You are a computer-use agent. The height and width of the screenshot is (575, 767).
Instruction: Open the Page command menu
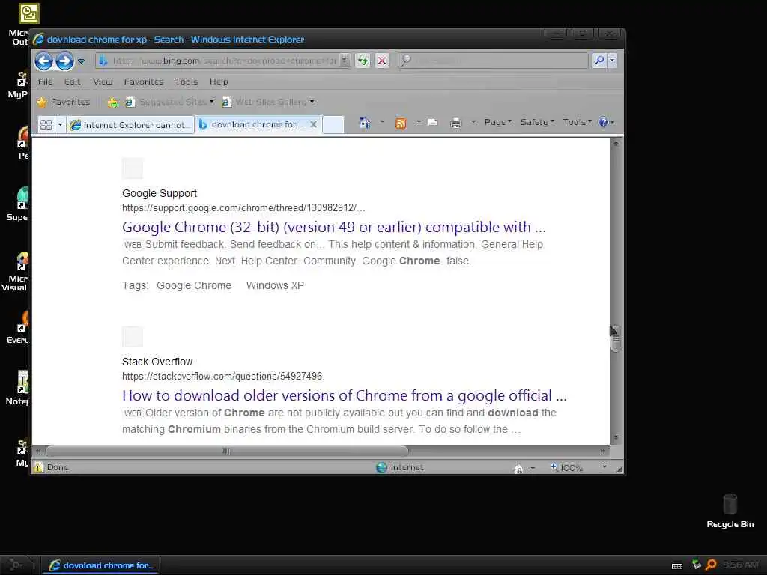(x=497, y=122)
